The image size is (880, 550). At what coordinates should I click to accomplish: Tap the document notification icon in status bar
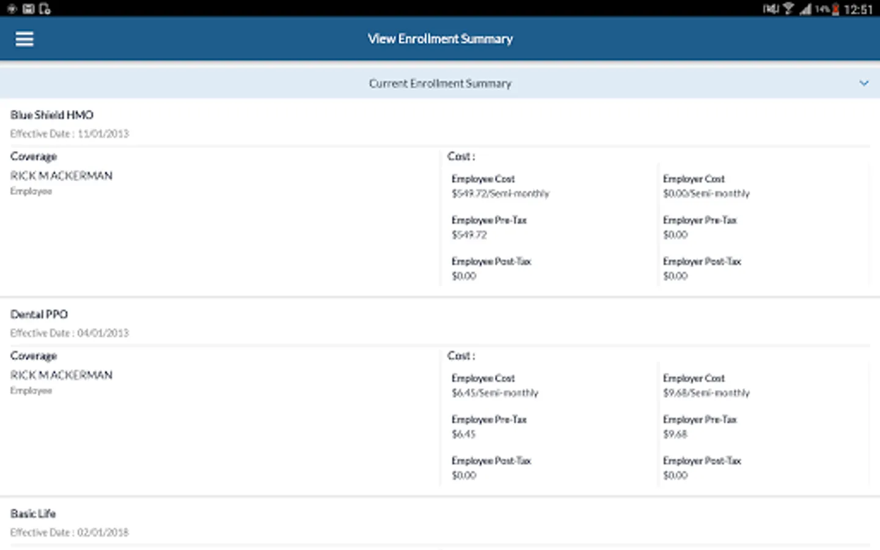pyautogui.click(x=45, y=9)
